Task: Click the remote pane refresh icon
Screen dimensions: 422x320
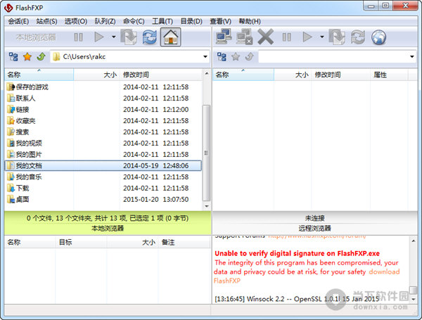Action: (x=358, y=37)
